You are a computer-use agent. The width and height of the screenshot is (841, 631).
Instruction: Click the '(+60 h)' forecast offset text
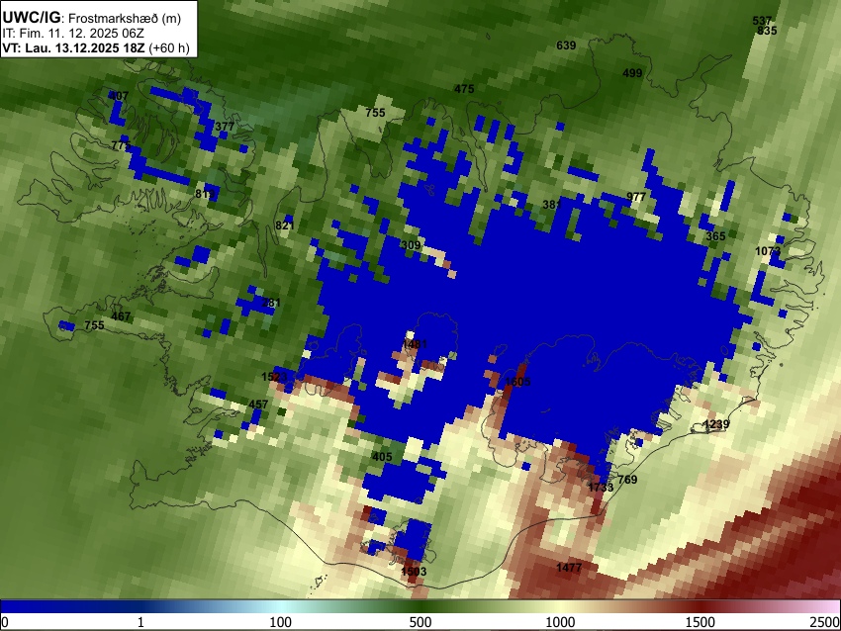click(169, 48)
